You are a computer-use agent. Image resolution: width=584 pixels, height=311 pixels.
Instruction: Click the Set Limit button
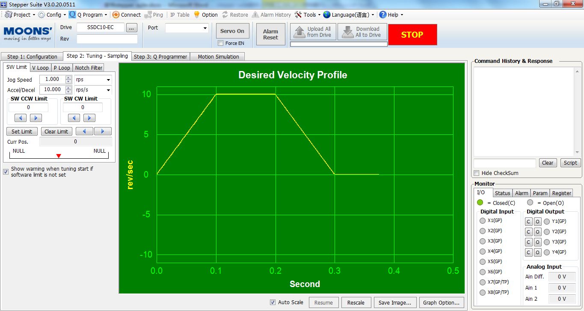[x=22, y=131]
